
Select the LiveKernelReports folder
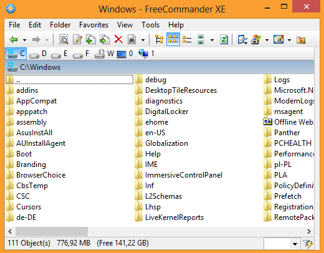coord(169,217)
